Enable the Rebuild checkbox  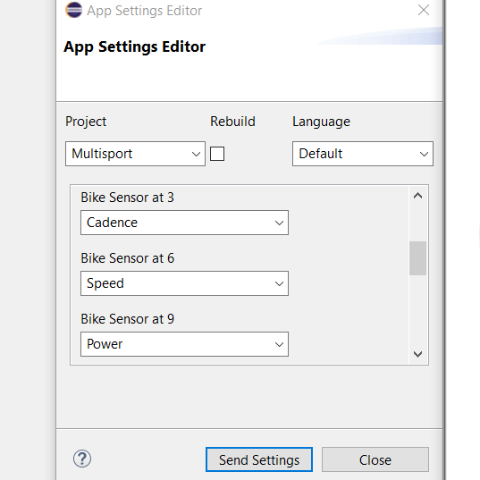[217, 154]
